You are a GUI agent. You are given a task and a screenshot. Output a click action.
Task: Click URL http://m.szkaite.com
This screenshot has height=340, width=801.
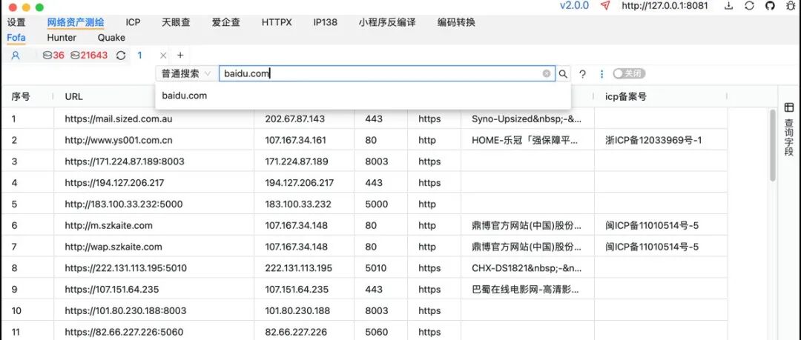pyautogui.click(x=108, y=225)
